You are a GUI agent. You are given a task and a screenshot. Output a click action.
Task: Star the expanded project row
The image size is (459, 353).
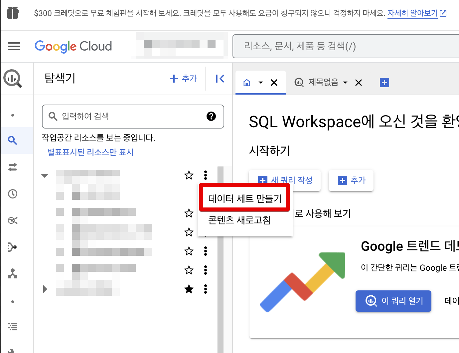pos(189,175)
